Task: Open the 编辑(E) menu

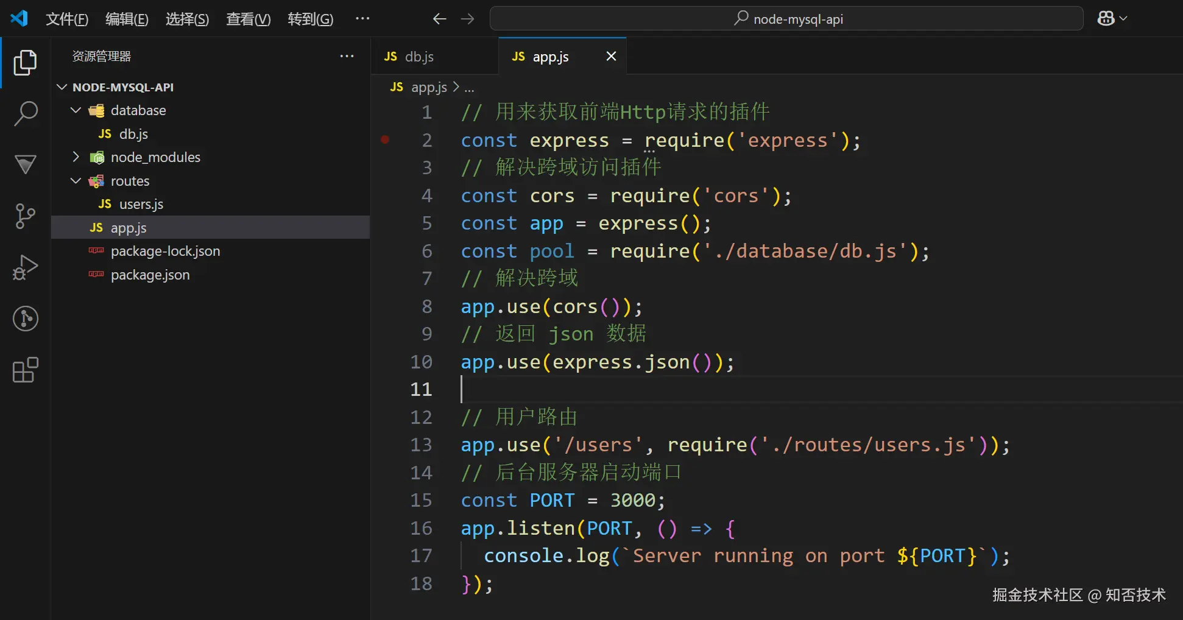Action: pos(127,19)
